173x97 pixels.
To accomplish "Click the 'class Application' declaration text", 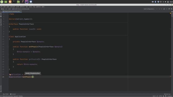I will tap(17, 37).
